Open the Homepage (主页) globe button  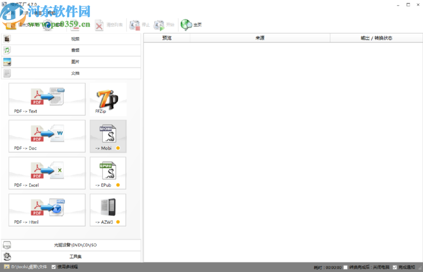point(191,25)
